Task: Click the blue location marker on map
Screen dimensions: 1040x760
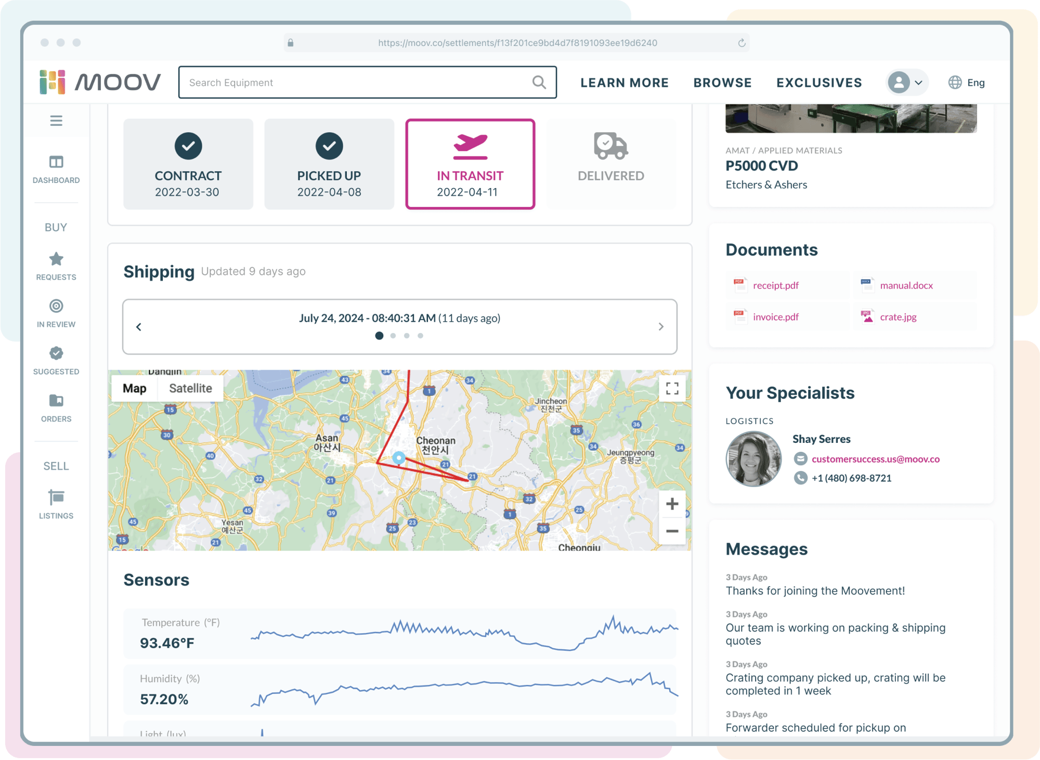Action: point(398,458)
